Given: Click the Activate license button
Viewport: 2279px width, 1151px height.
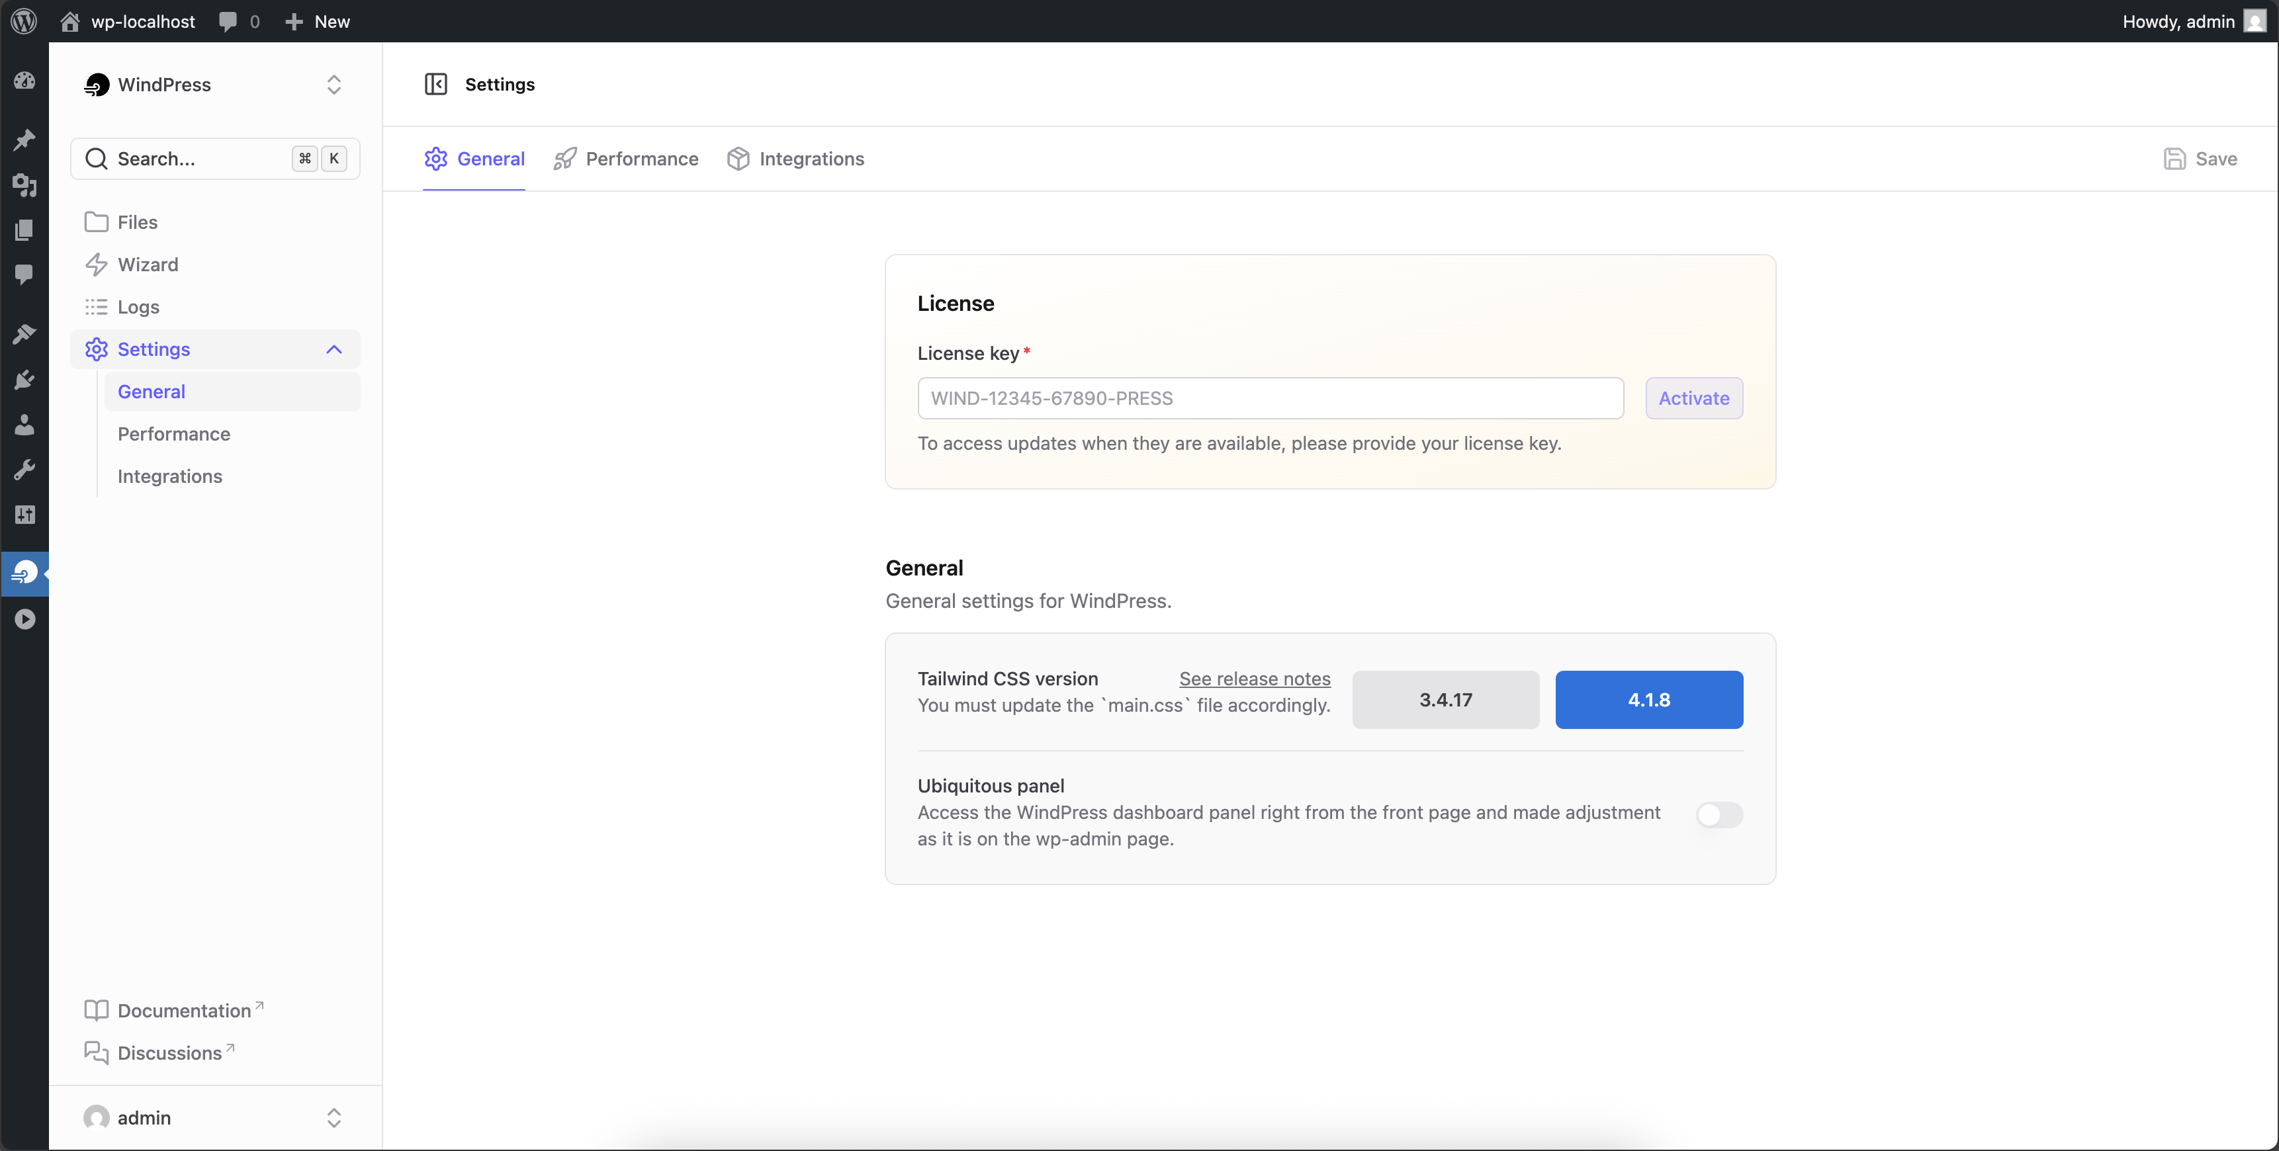Looking at the screenshot, I should [1693, 398].
